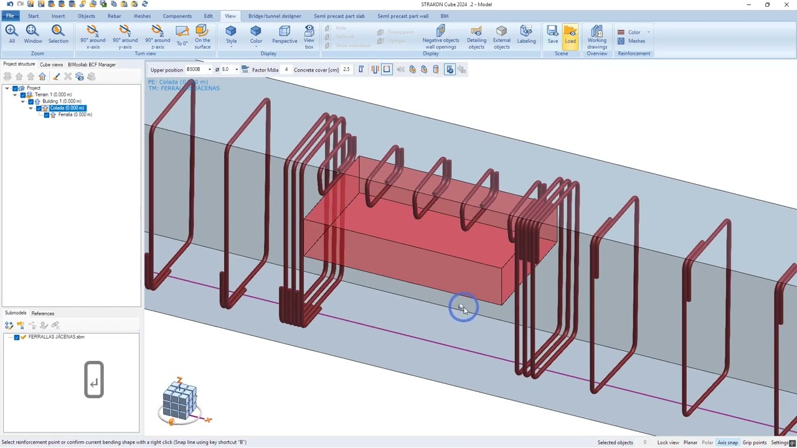Image resolution: width=797 pixels, height=448 pixels.
Task: Collapse the Terrain 1 tree node
Action: pos(15,95)
